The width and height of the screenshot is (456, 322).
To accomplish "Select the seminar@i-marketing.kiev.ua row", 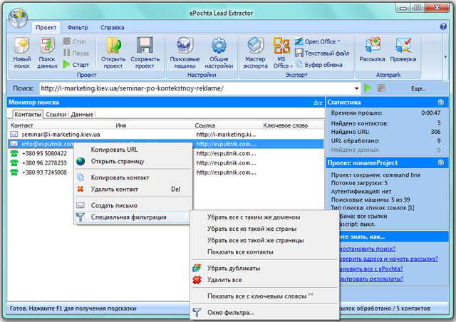I will click(x=166, y=135).
